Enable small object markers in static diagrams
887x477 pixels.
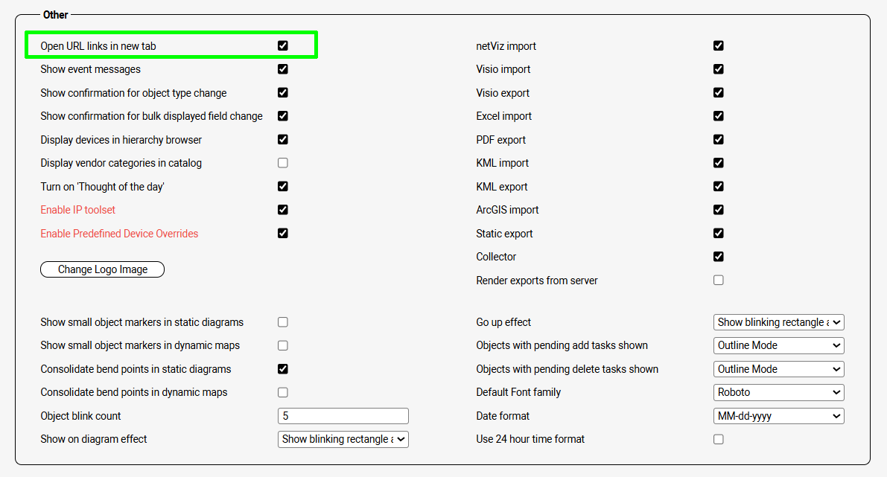283,322
